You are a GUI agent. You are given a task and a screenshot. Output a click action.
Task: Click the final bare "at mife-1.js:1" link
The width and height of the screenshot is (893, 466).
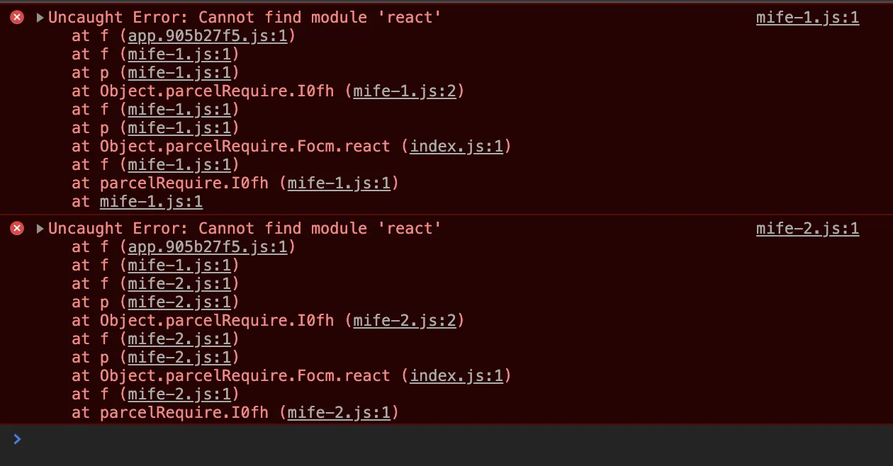pos(151,202)
